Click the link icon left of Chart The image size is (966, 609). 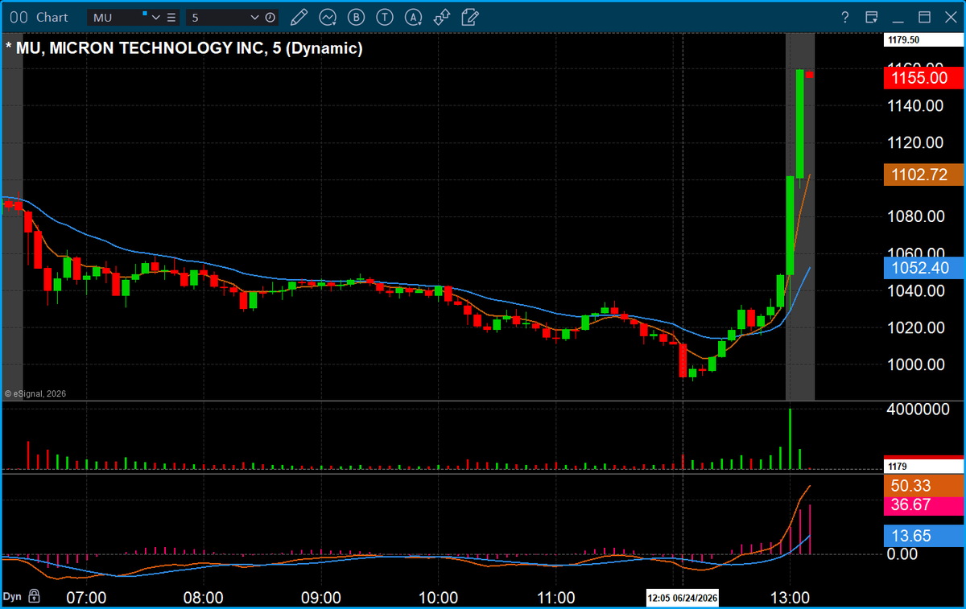19,17
